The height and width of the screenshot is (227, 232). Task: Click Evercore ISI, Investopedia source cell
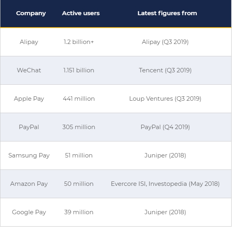coord(165,184)
